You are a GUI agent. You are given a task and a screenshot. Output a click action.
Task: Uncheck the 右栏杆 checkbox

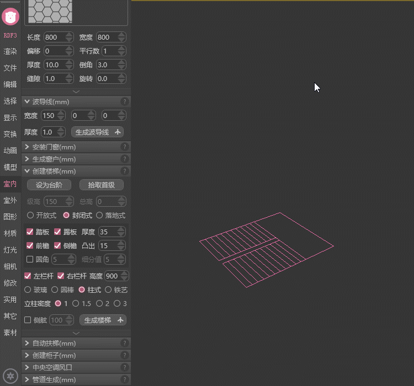[x=61, y=276]
